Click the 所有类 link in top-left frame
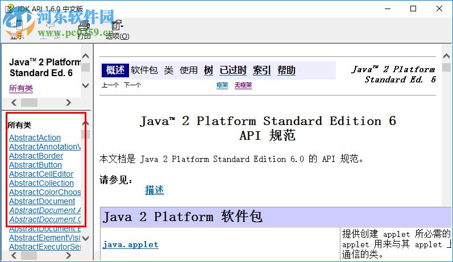 [21, 88]
